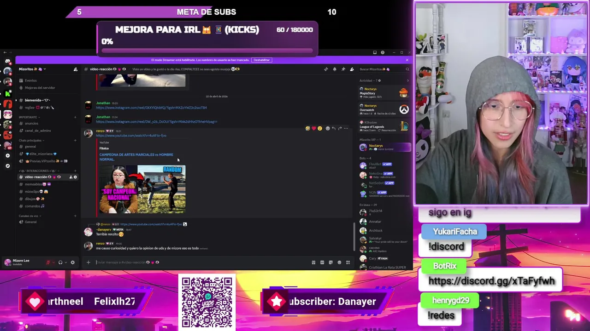Viewport: 590px width, 331px height.
Task: Open threads icon in channel header
Action: (x=326, y=69)
